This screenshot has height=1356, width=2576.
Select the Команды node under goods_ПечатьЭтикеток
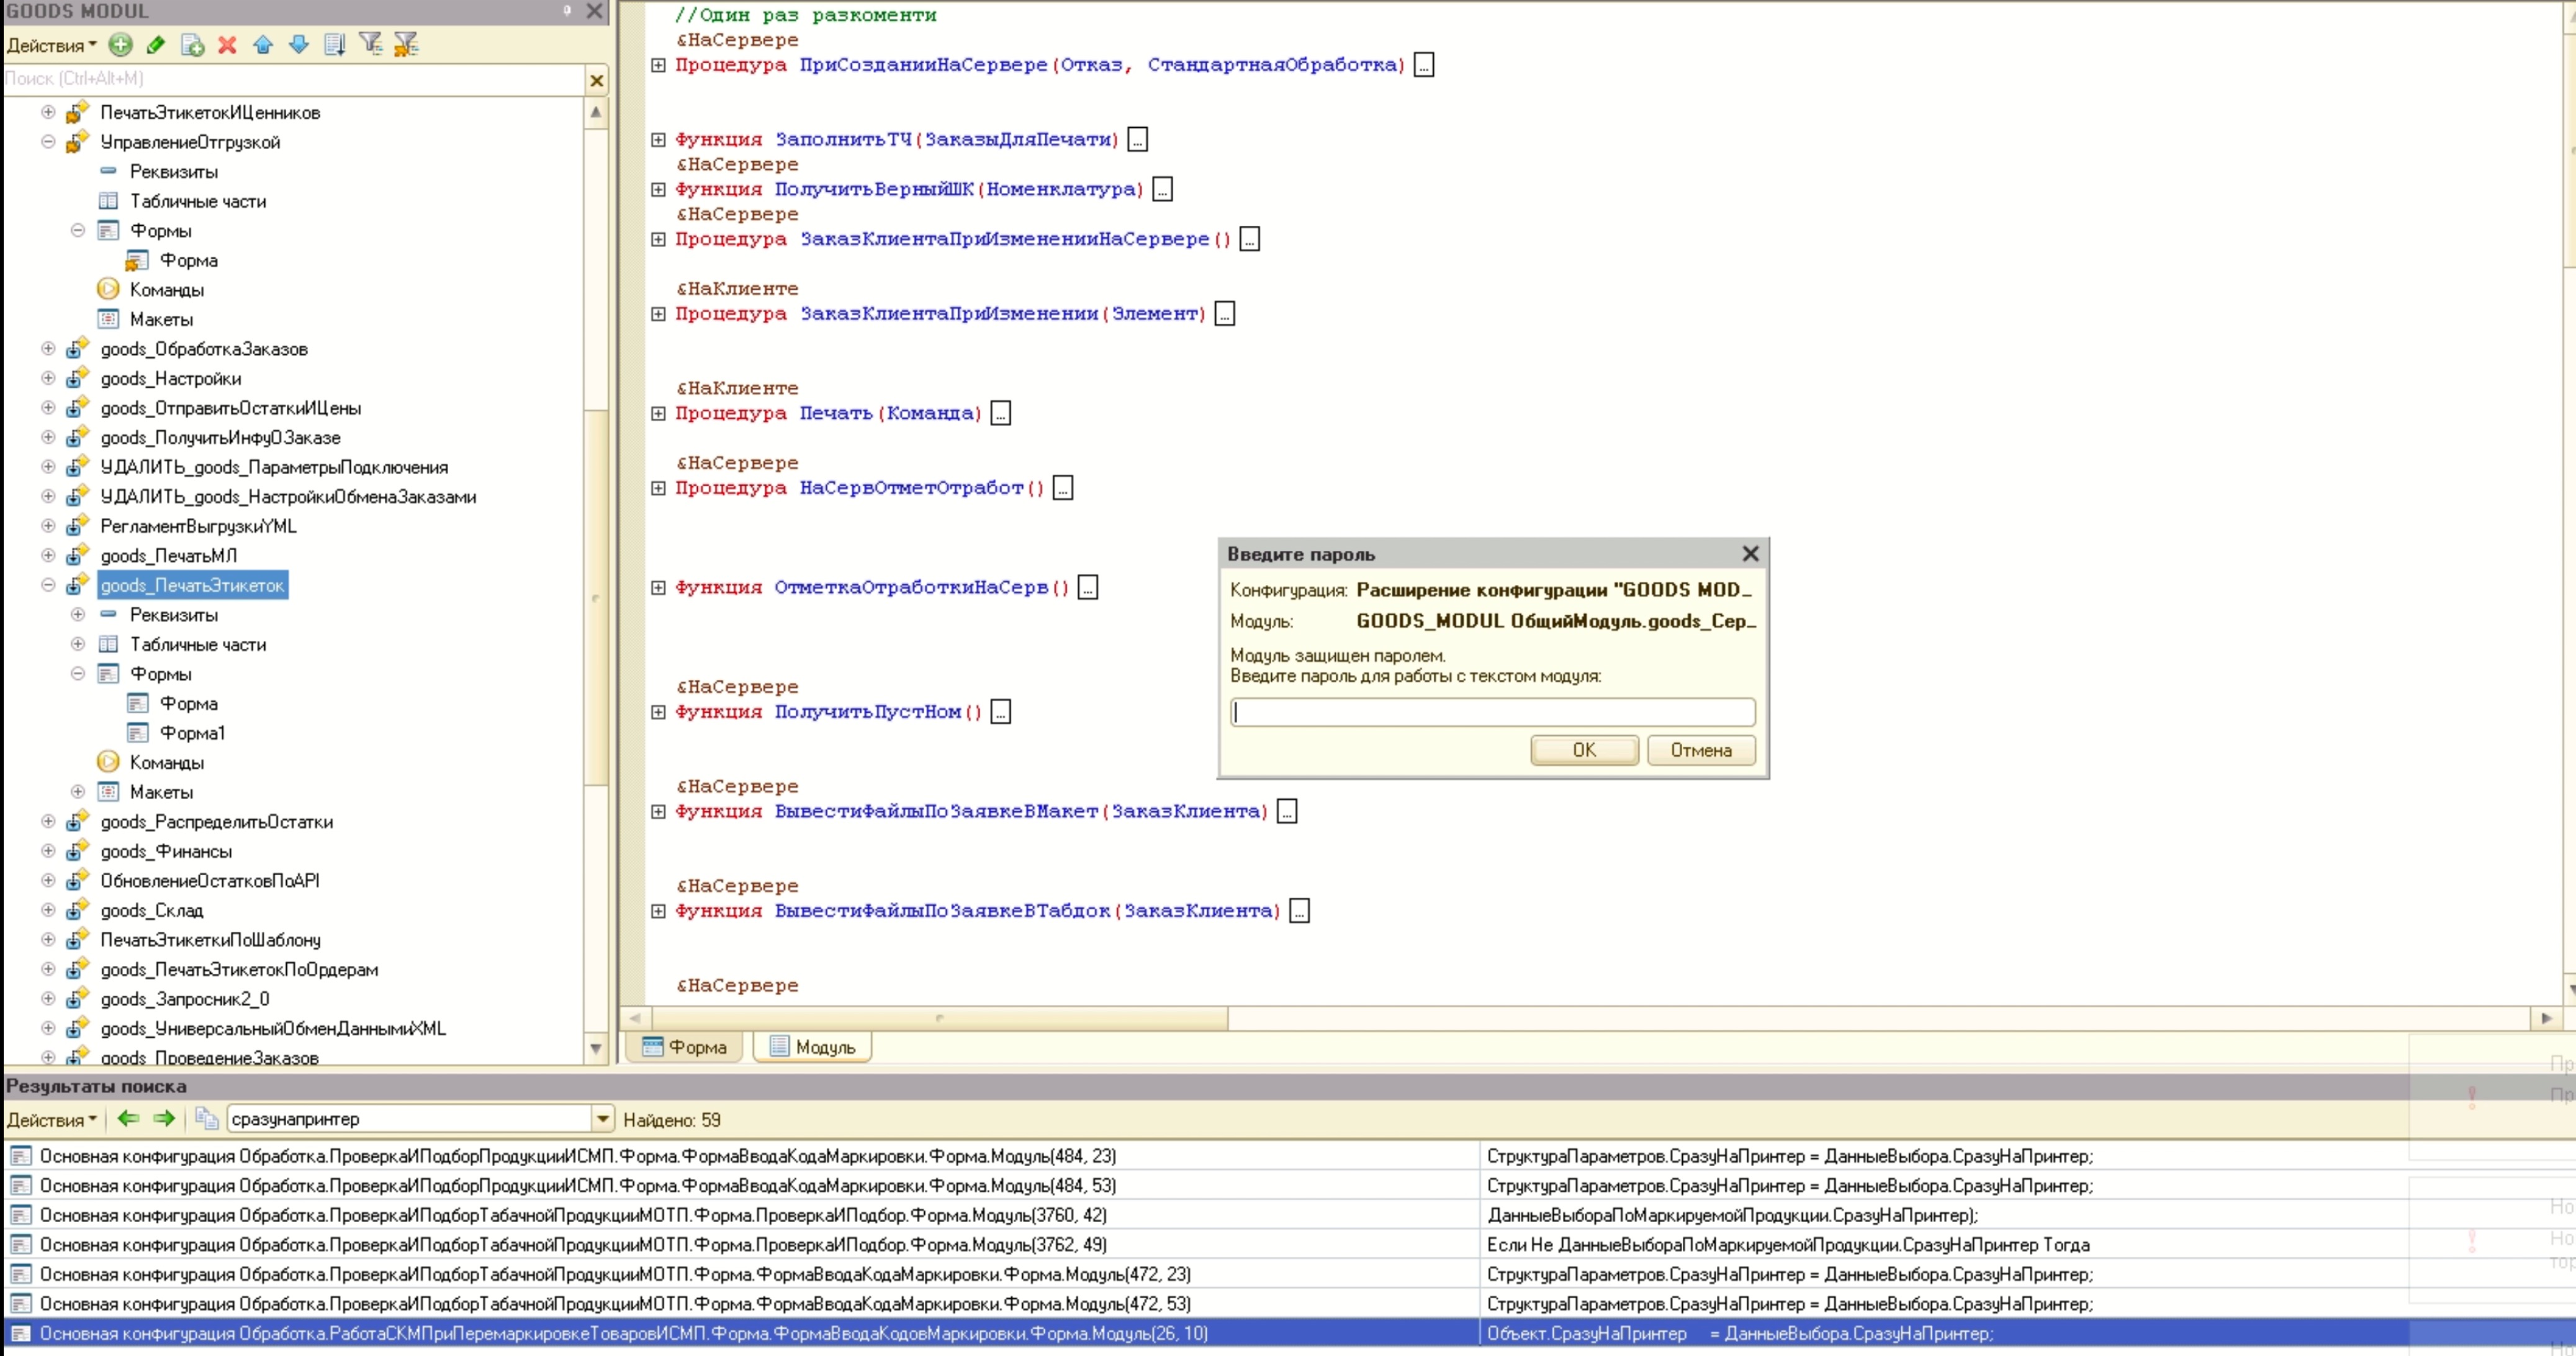click(x=166, y=762)
